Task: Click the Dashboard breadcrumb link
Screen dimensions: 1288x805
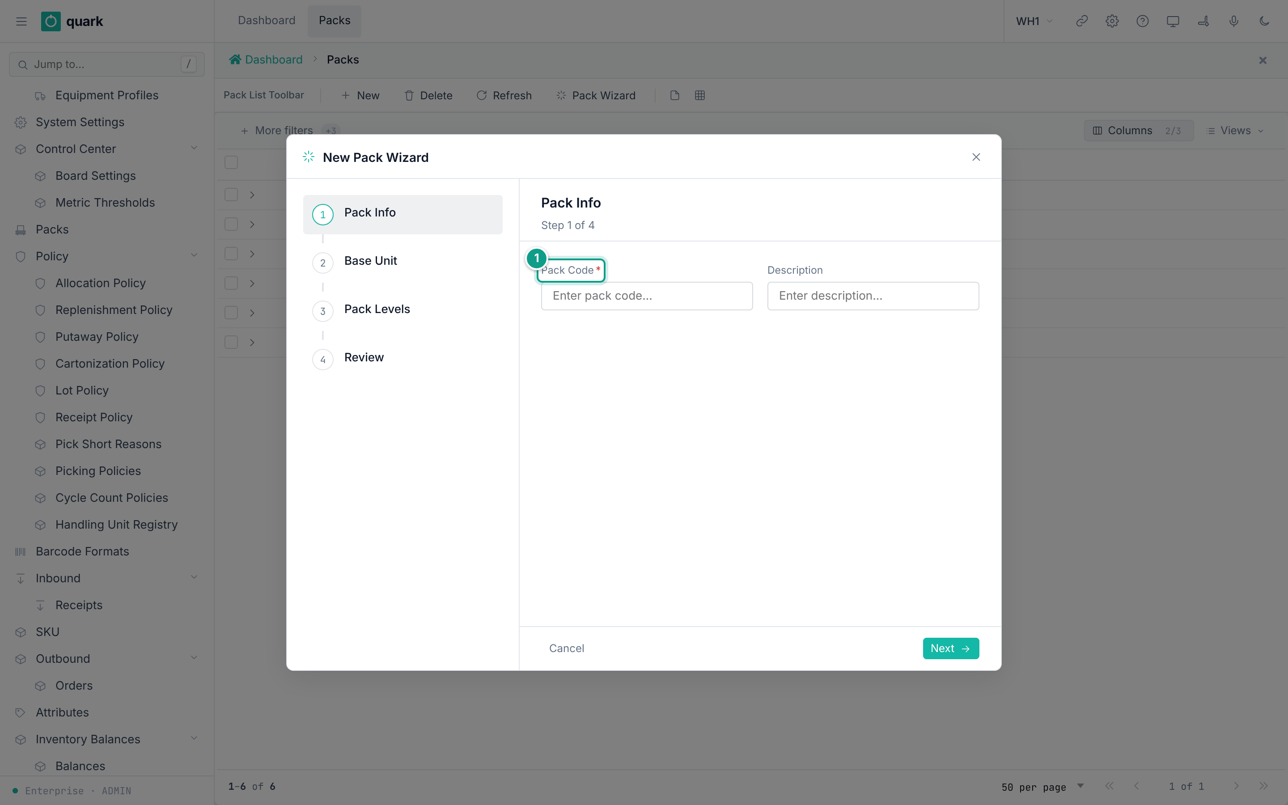Action: [274, 59]
